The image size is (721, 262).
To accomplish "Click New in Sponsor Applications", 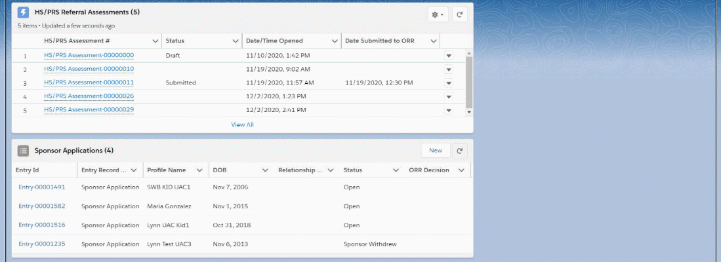I will click(x=436, y=151).
